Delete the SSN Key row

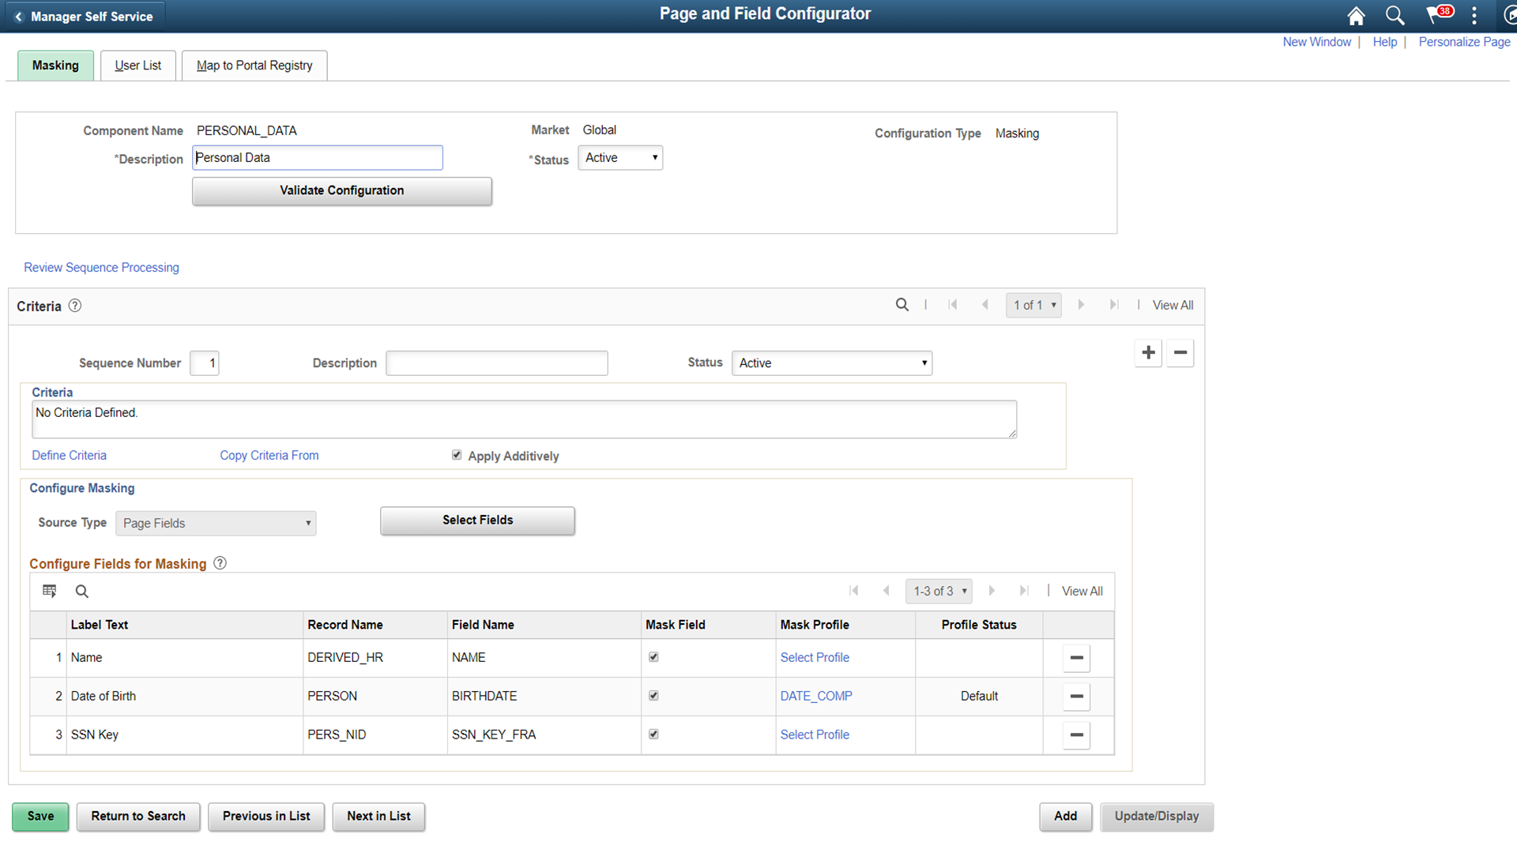(1076, 735)
